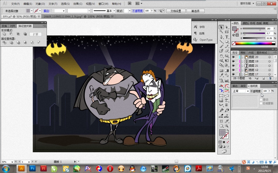Viewport: 278px width, 173px height.
Task: Choose the Lasso tool
Action: click(x=227, y=31)
